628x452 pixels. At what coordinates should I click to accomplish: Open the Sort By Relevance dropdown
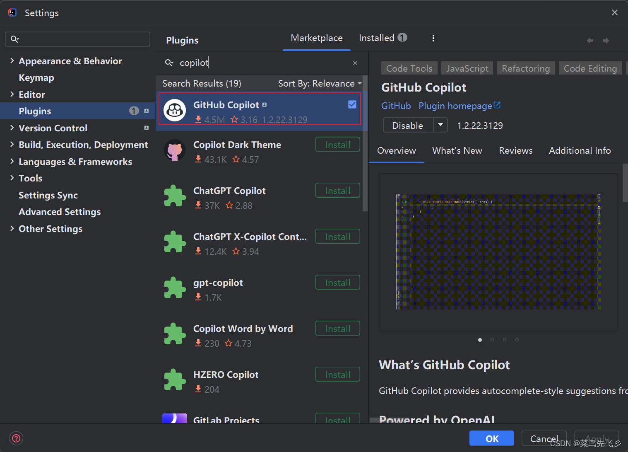click(320, 83)
